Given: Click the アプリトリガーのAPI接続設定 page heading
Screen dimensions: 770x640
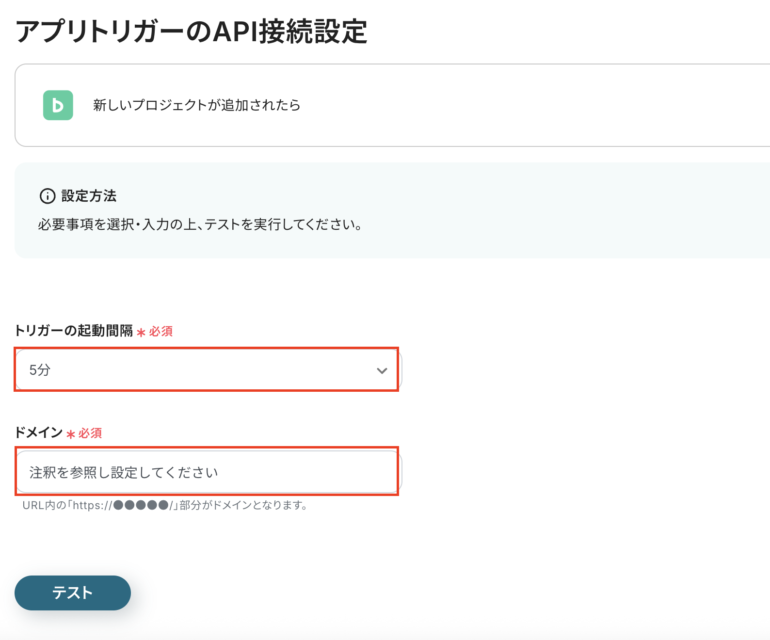Looking at the screenshot, I should point(192,32).
